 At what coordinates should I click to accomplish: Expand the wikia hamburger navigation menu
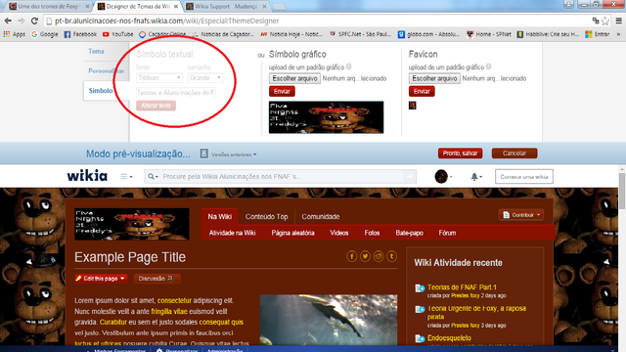point(126,176)
